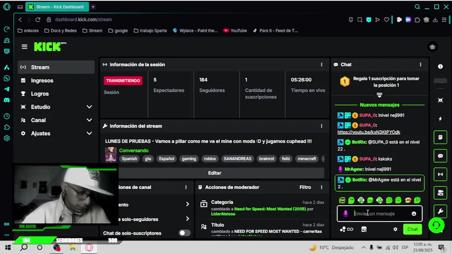Open the chat settings gear icon
Viewport: 452px width, 254px height.
tap(395, 229)
